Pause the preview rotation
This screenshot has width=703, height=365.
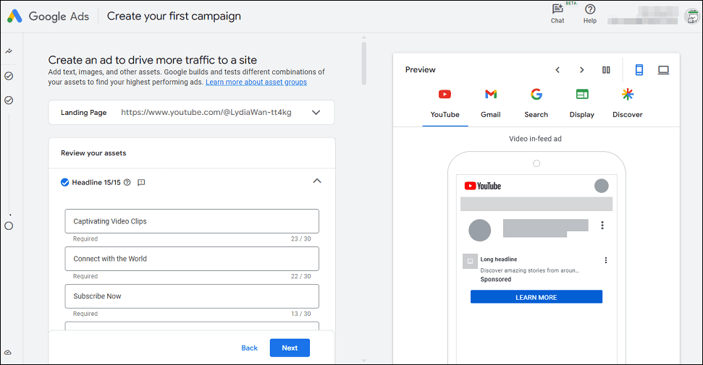click(x=606, y=70)
